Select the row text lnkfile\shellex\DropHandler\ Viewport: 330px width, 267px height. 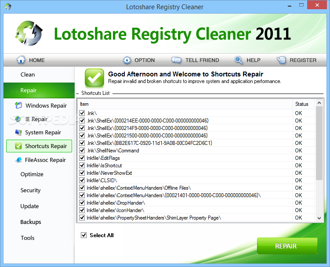point(116,203)
